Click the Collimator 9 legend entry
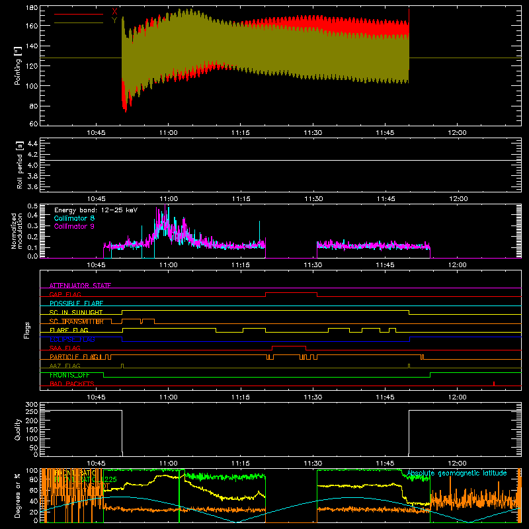This screenshot has height=529, width=529. (74, 226)
